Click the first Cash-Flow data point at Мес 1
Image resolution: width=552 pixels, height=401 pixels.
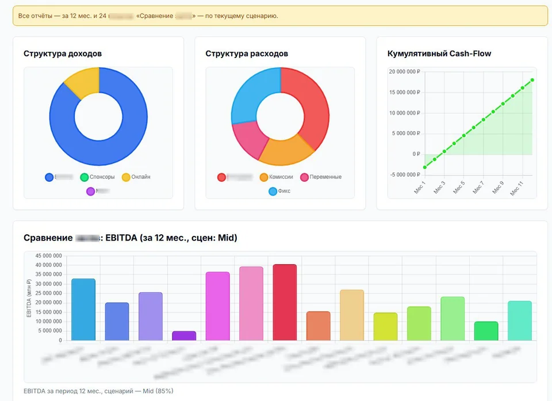point(425,167)
